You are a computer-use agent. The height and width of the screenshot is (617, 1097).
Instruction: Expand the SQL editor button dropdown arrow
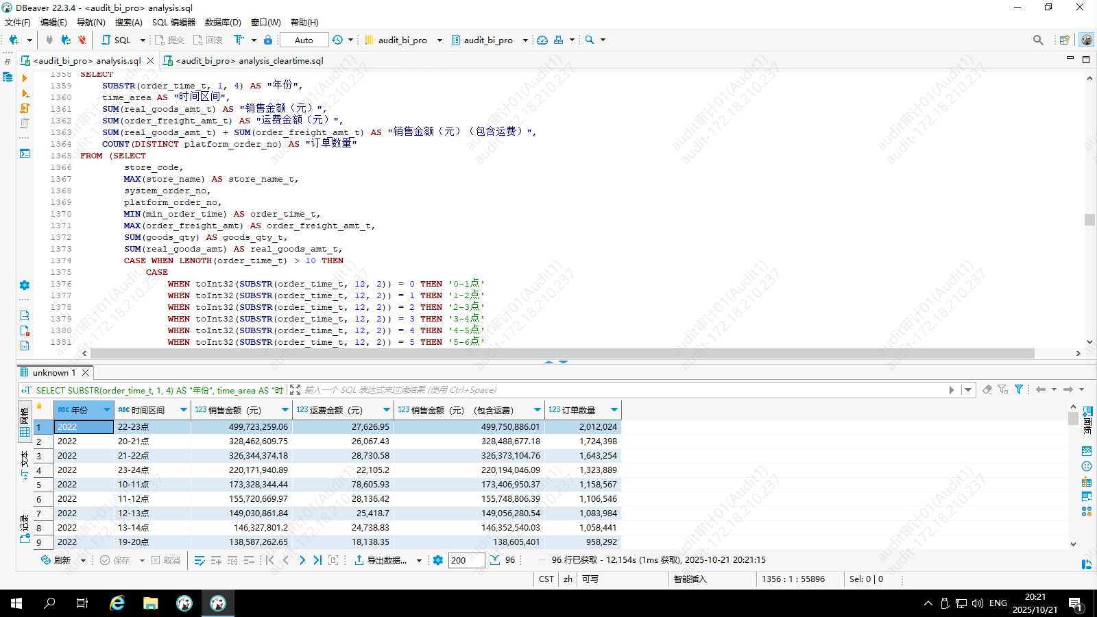pyautogui.click(x=143, y=40)
